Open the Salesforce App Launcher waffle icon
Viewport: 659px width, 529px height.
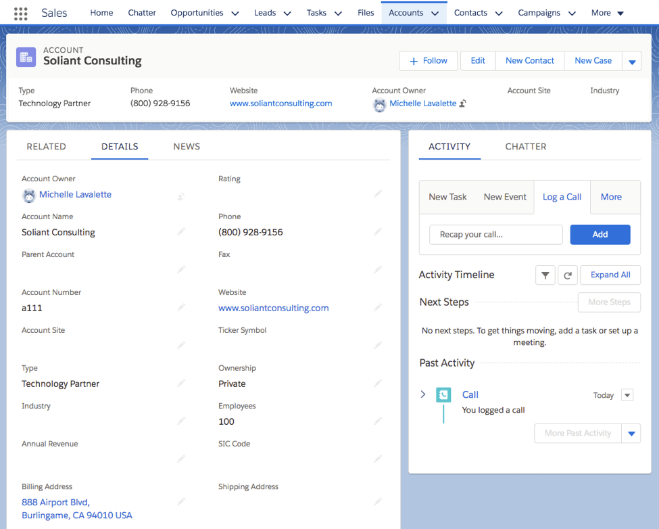tap(20, 13)
